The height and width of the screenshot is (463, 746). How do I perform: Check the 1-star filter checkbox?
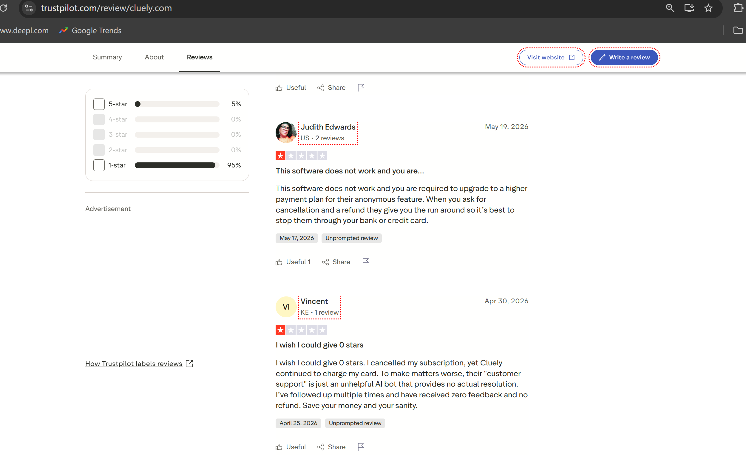[x=99, y=165]
